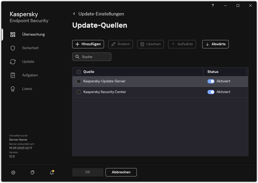Check the Kaspersky Security Center checkbox
This screenshot has width=258, height=183.
pyautogui.click(x=79, y=92)
